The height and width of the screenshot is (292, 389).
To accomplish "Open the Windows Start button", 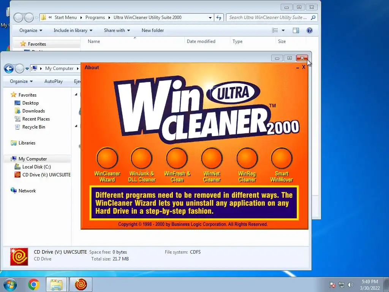I will point(10,284).
